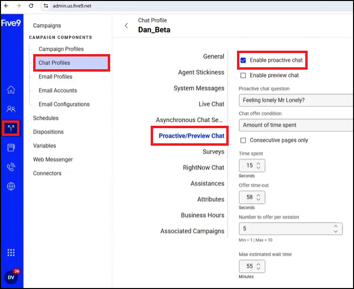Open Email Accounts
The image size is (354, 289).
(x=58, y=91)
